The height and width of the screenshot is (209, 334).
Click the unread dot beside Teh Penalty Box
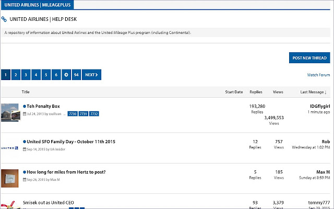[25, 106]
